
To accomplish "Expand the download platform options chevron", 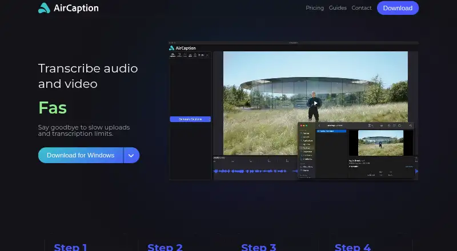I will tap(131, 155).
